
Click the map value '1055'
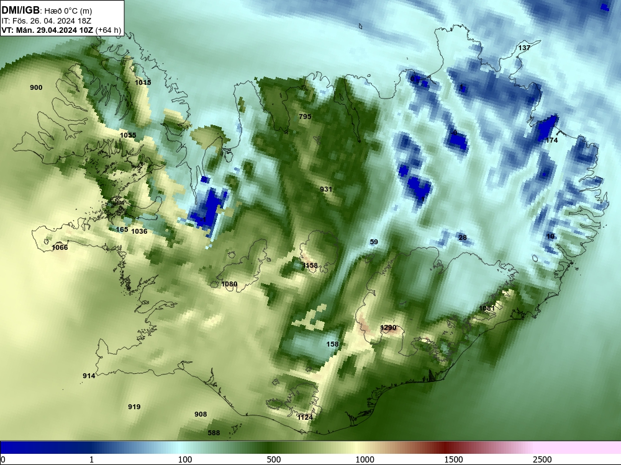point(128,135)
